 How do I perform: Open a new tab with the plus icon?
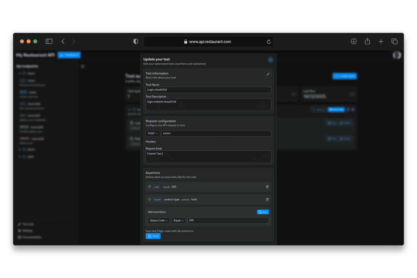(381, 41)
